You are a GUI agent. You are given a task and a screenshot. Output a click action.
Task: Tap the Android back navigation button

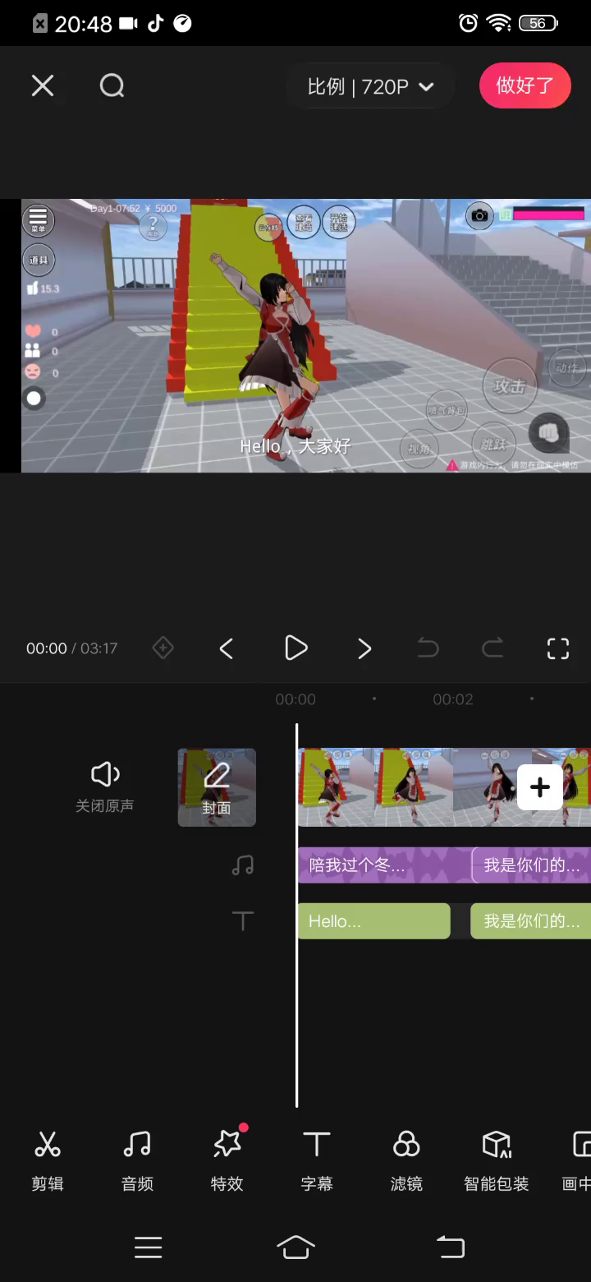(x=450, y=1247)
